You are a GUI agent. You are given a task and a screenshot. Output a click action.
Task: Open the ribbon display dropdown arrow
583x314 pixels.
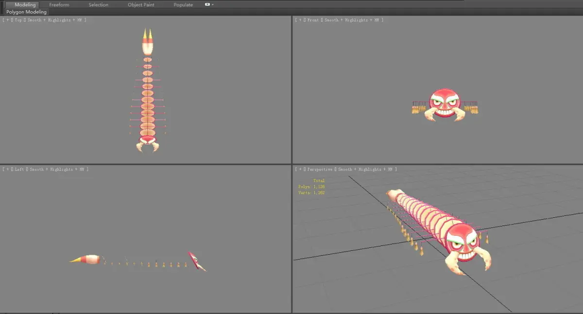pos(213,4)
